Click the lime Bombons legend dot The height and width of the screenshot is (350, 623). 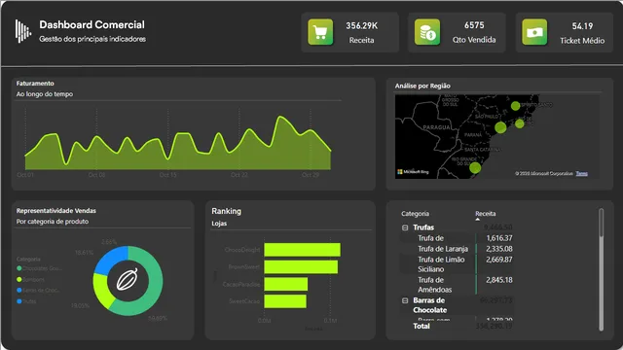[x=19, y=279]
